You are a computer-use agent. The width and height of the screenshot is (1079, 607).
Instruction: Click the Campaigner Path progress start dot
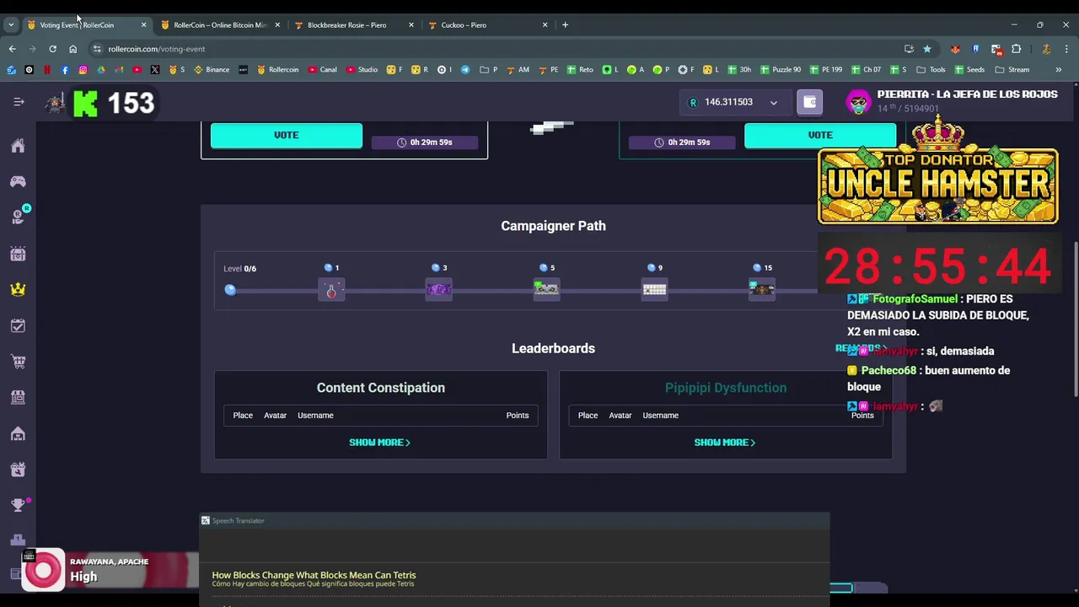(x=230, y=290)
